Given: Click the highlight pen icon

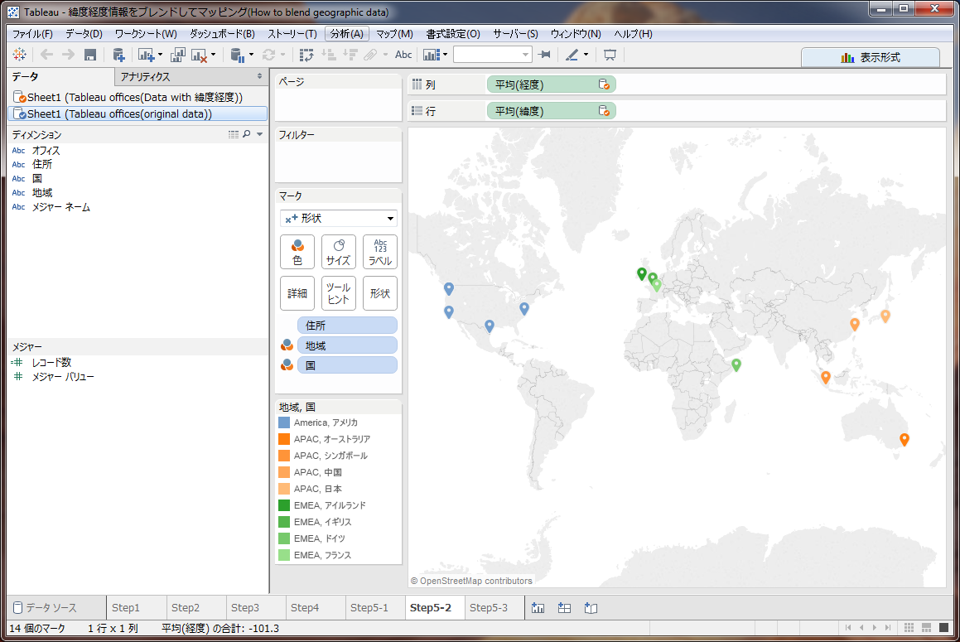Looking at the screenshot, I should click(x=572, y=56).
